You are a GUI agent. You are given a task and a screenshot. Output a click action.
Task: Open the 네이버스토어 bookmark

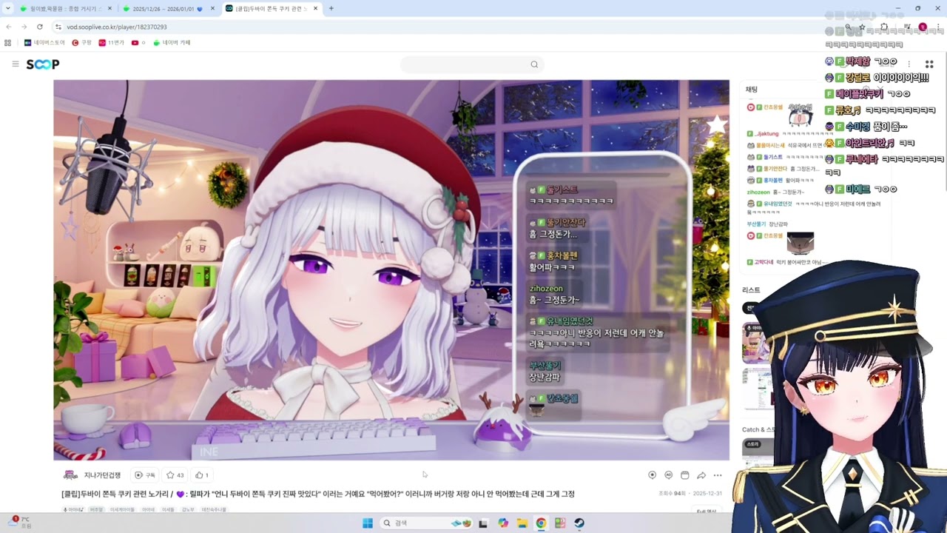(44, 43)
